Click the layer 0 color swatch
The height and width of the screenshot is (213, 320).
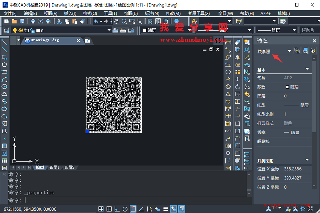pos(38,31)
